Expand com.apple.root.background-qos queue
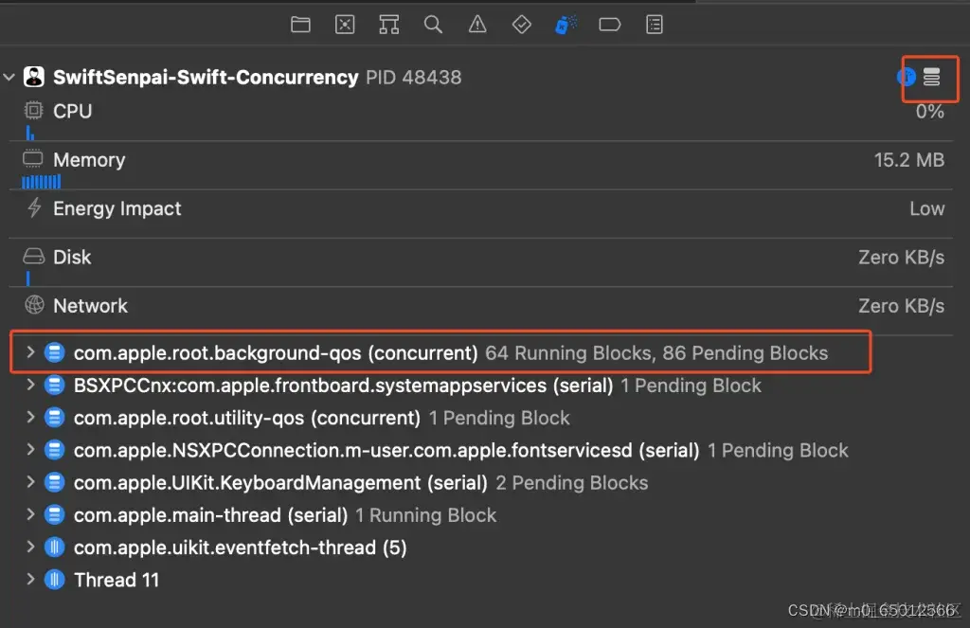970x628 pixels. tap(29, 352)
